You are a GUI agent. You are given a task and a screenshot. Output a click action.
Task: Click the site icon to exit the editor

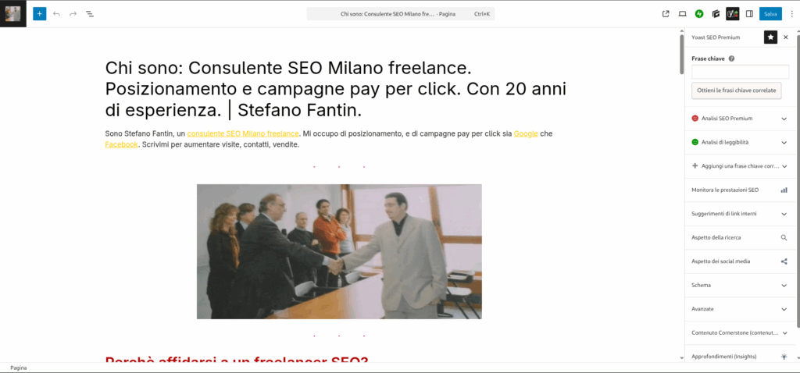coord(12,14)
